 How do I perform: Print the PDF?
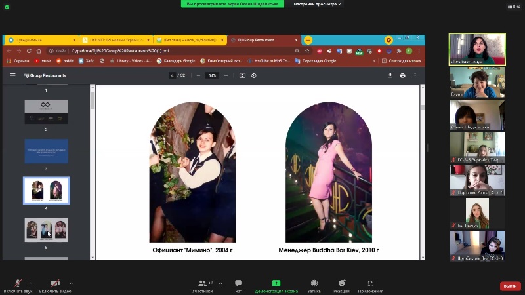click(x=403, y=75)
